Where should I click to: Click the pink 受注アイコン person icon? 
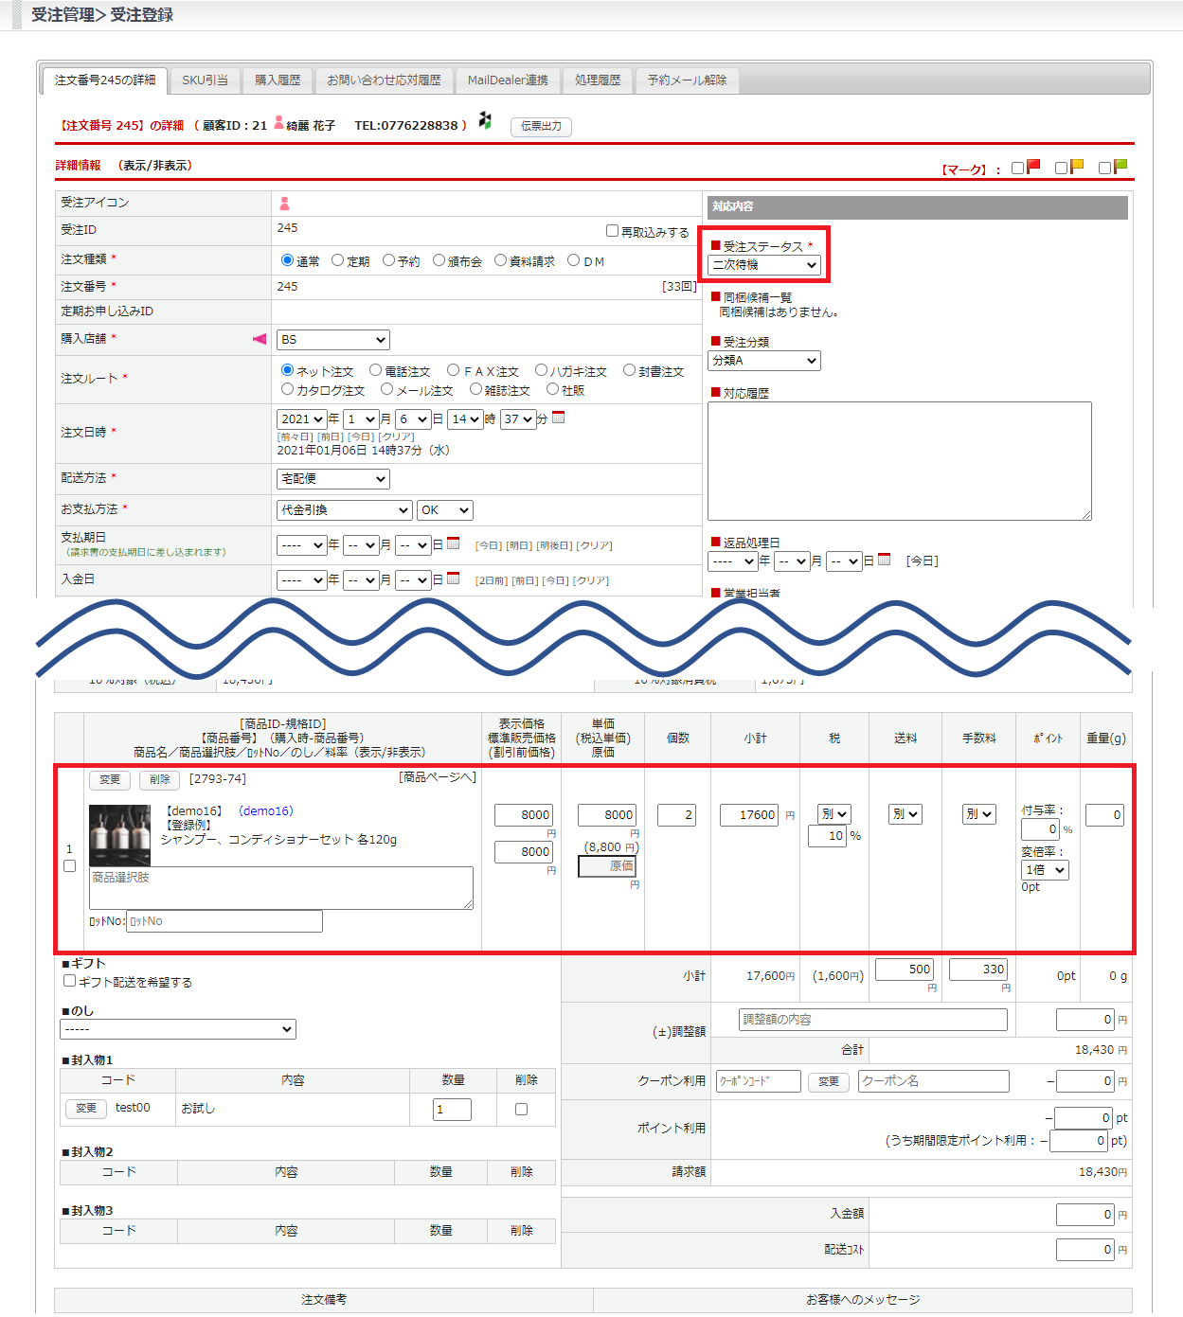coord(284,204)
